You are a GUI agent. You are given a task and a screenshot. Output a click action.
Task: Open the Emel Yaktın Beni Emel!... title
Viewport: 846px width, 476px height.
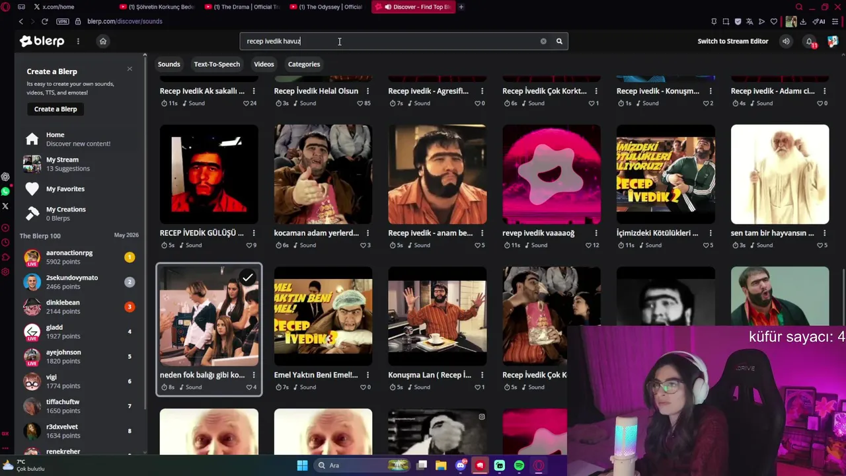point(316,375)
